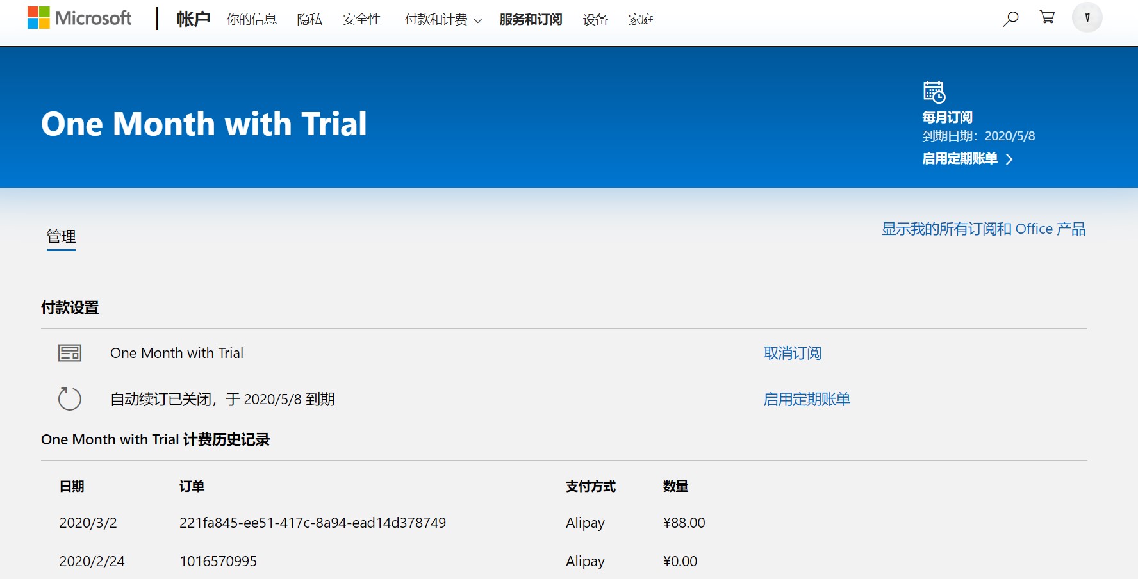Image resolution: width=1138 pixels, height=579 pixels.
Task: Click the monthly subscription calendar icon
Action: 934,92
